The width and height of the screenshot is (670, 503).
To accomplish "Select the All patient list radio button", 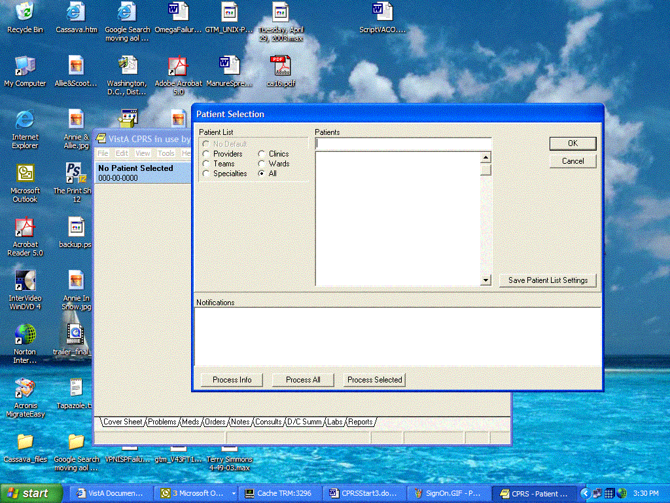I will [x=262, y=173].
